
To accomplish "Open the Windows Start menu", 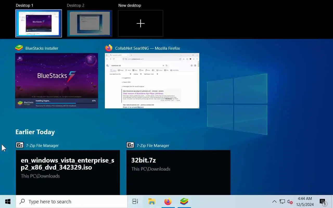I will click(8, 201).
